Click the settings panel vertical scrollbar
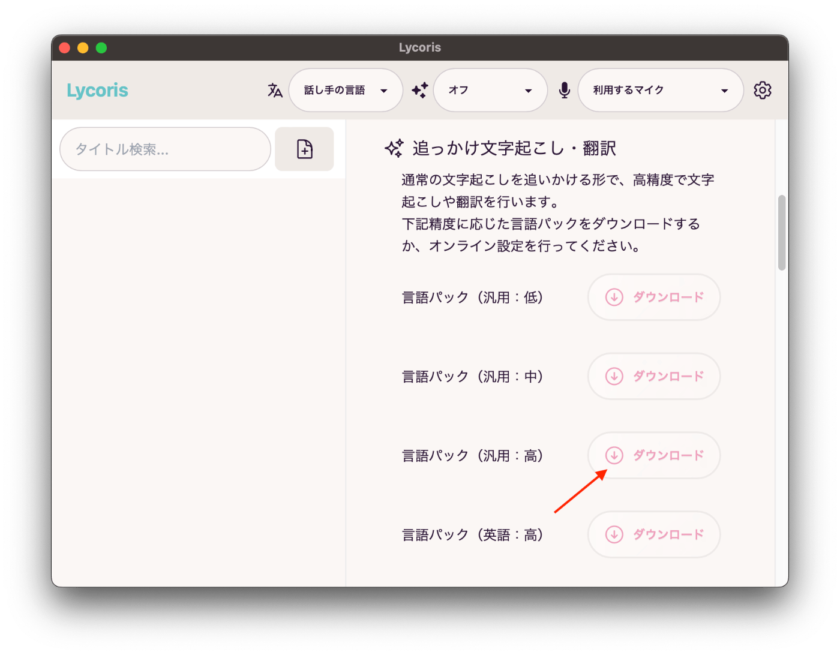 pyautogui.click(x=781, y=233)
